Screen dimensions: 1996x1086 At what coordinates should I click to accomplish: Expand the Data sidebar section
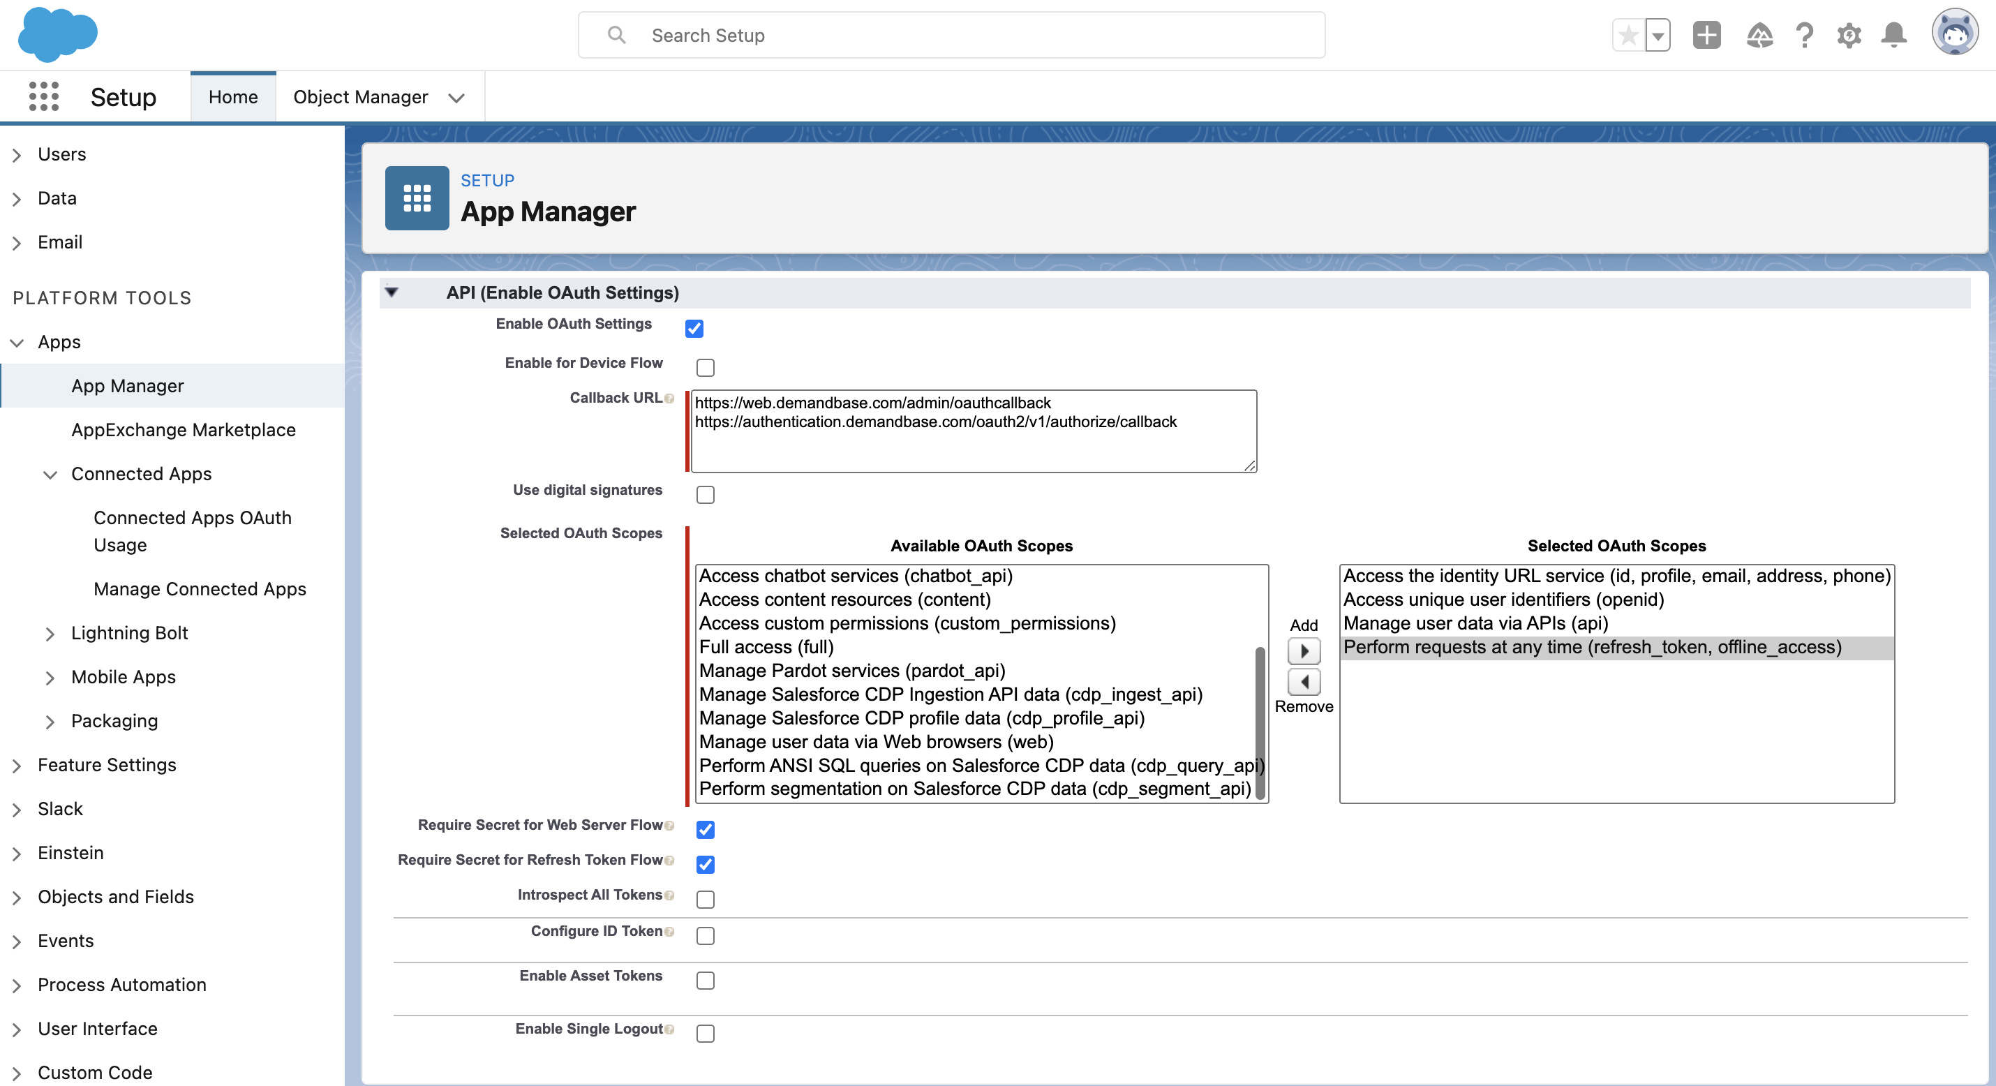coord(17,199)
